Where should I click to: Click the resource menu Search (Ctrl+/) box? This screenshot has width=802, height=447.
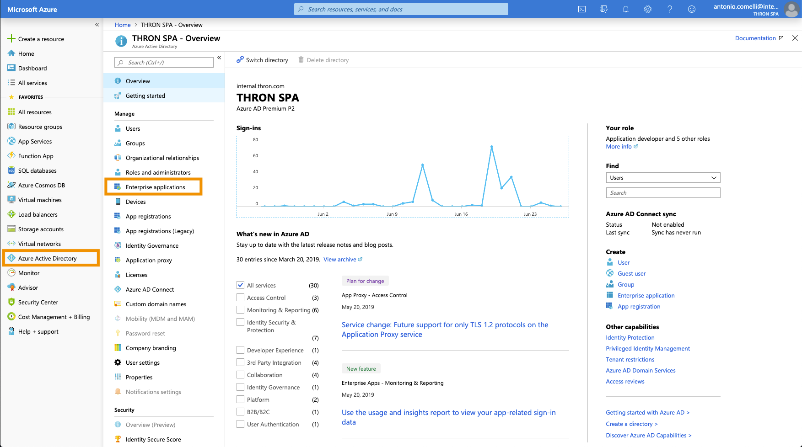click(x=164, y=63)
